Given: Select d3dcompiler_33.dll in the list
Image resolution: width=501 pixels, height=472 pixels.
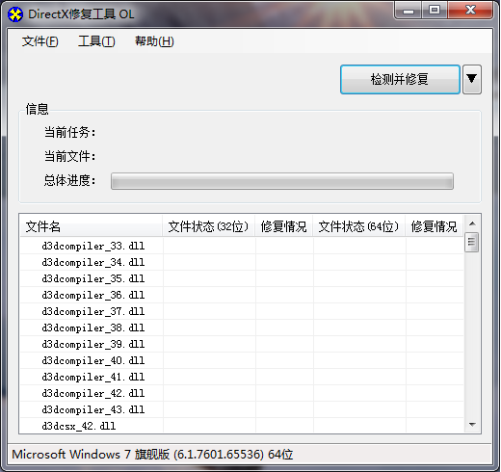Looking at the screenshot, I should click(x=242, y=246).
